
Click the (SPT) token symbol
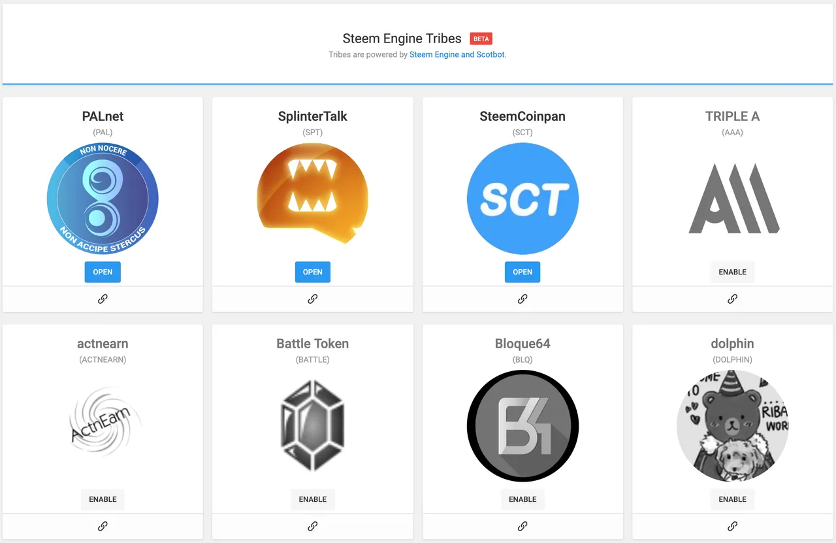click(313, 133)
